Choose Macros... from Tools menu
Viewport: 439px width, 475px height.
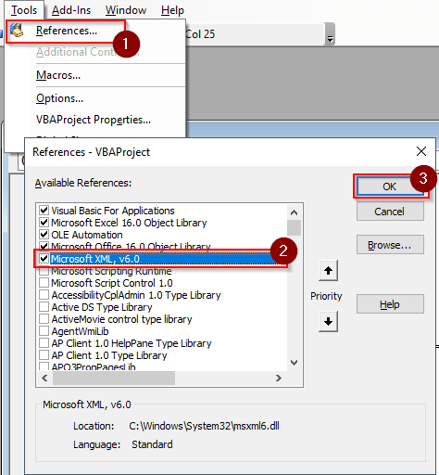tap(58, 75)
